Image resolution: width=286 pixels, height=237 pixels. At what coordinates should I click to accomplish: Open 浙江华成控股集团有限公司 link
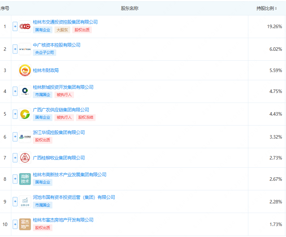coord(59,132)
